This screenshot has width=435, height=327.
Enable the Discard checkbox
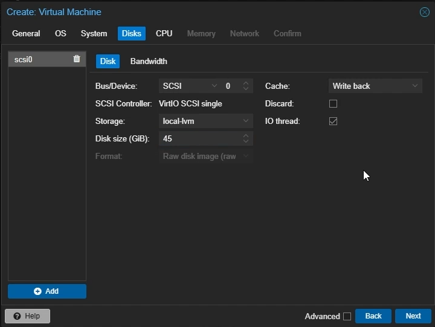pyautogui.click(x=333, y=104)
